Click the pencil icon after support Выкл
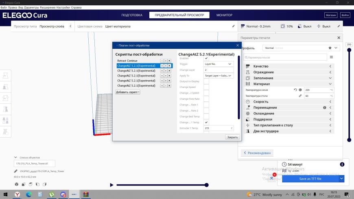The width and height of the screenshot is (354, 199). 339,26
